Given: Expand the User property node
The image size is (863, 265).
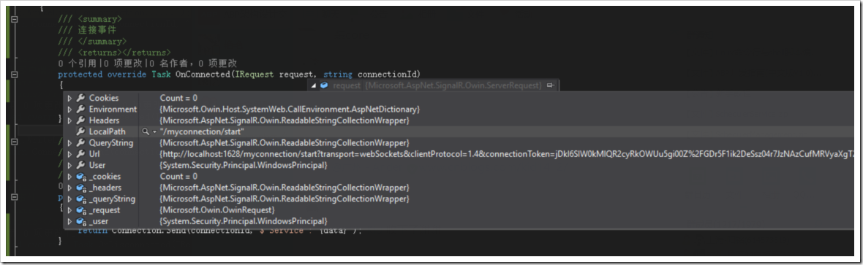Looking at the screenshot, I should click(x=69, y=165).
